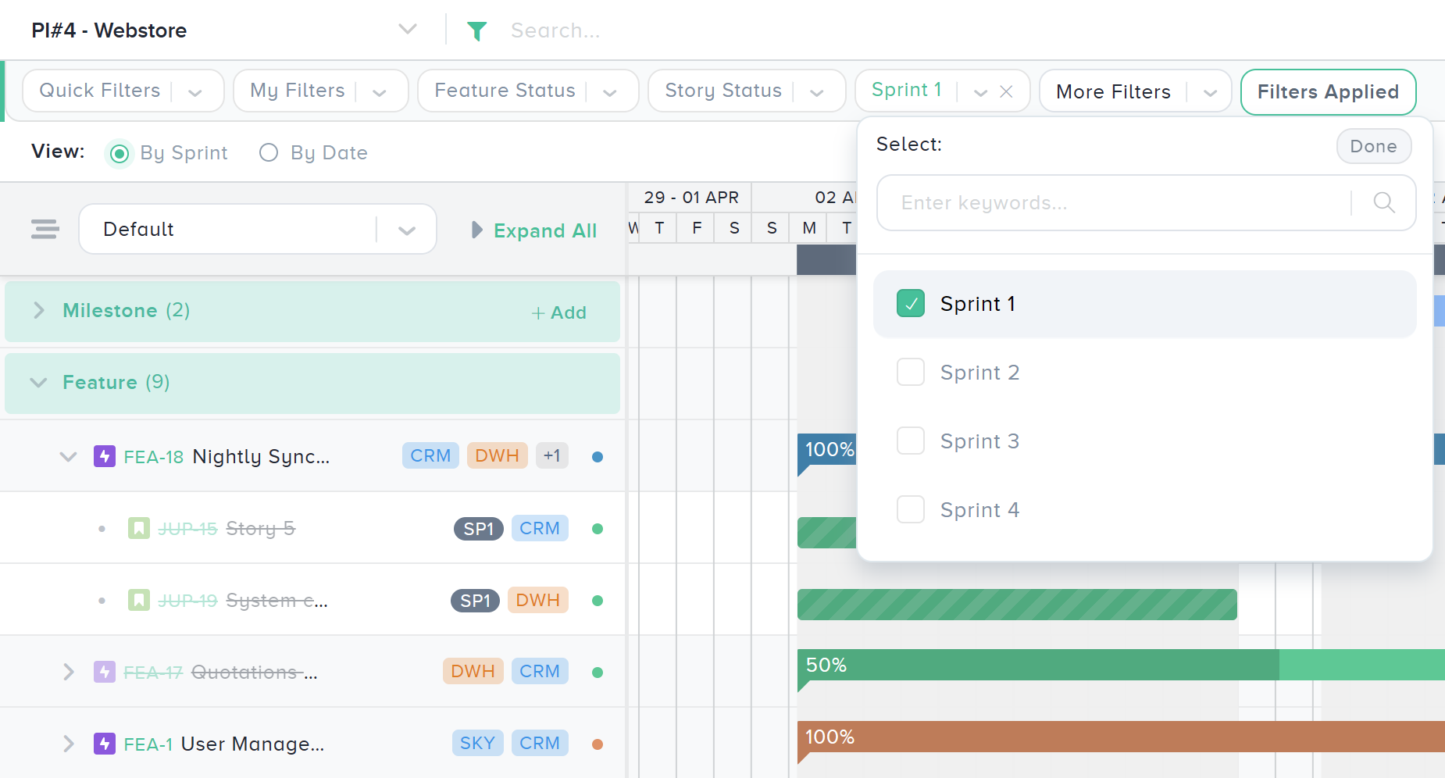1445x778 pixels.
Task: Click the FEA-18 purple feature icon
Action: point(105,456)
